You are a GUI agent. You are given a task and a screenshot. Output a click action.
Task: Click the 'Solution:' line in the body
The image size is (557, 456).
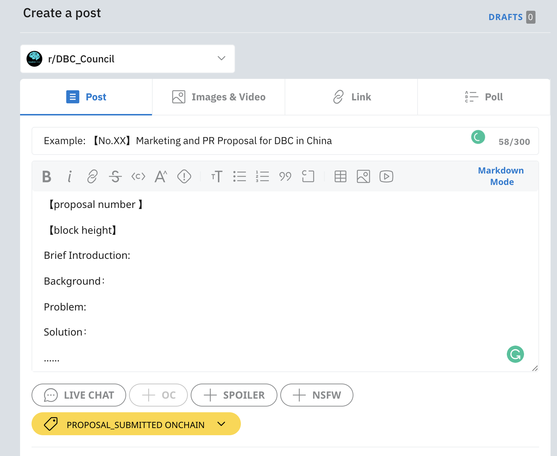click(x=65, y=332)
